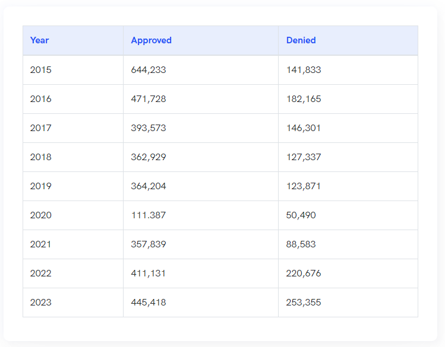Select approved value 471,728
The height and width of the screenshot is (347, 445).
(x=149, y=99)
